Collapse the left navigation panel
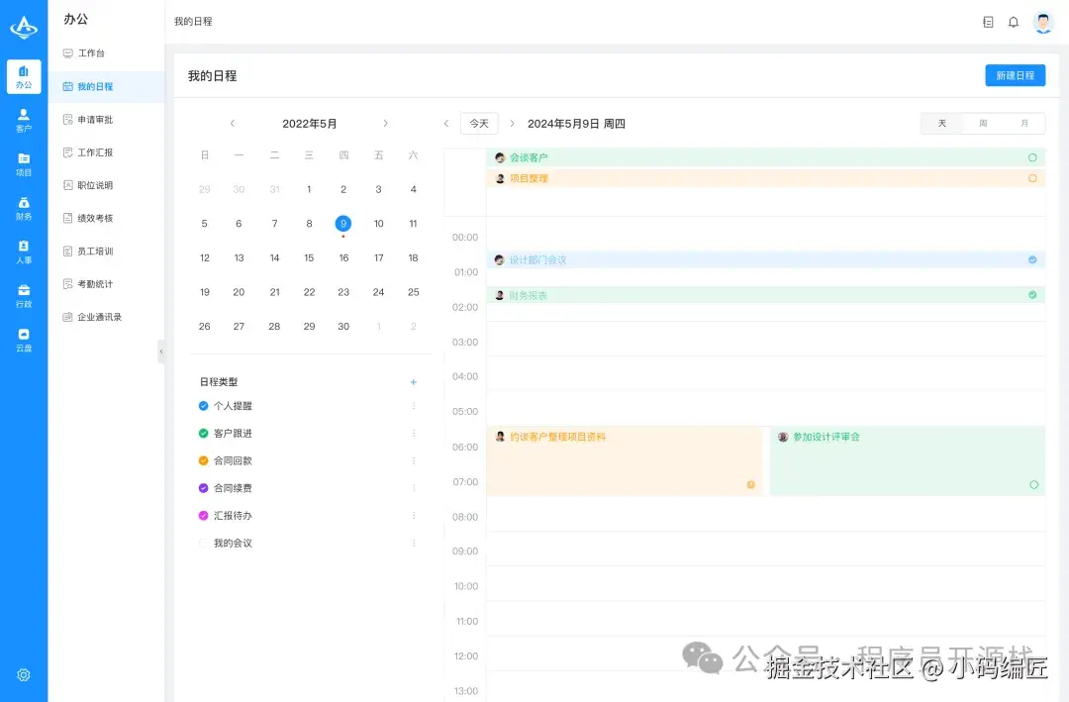 161,351
